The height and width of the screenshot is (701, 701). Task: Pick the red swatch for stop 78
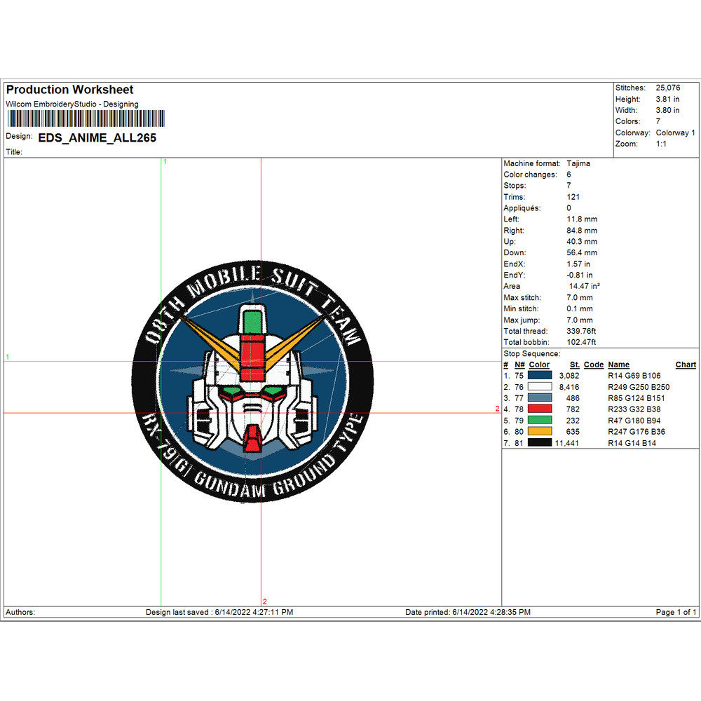coord(540,409)
